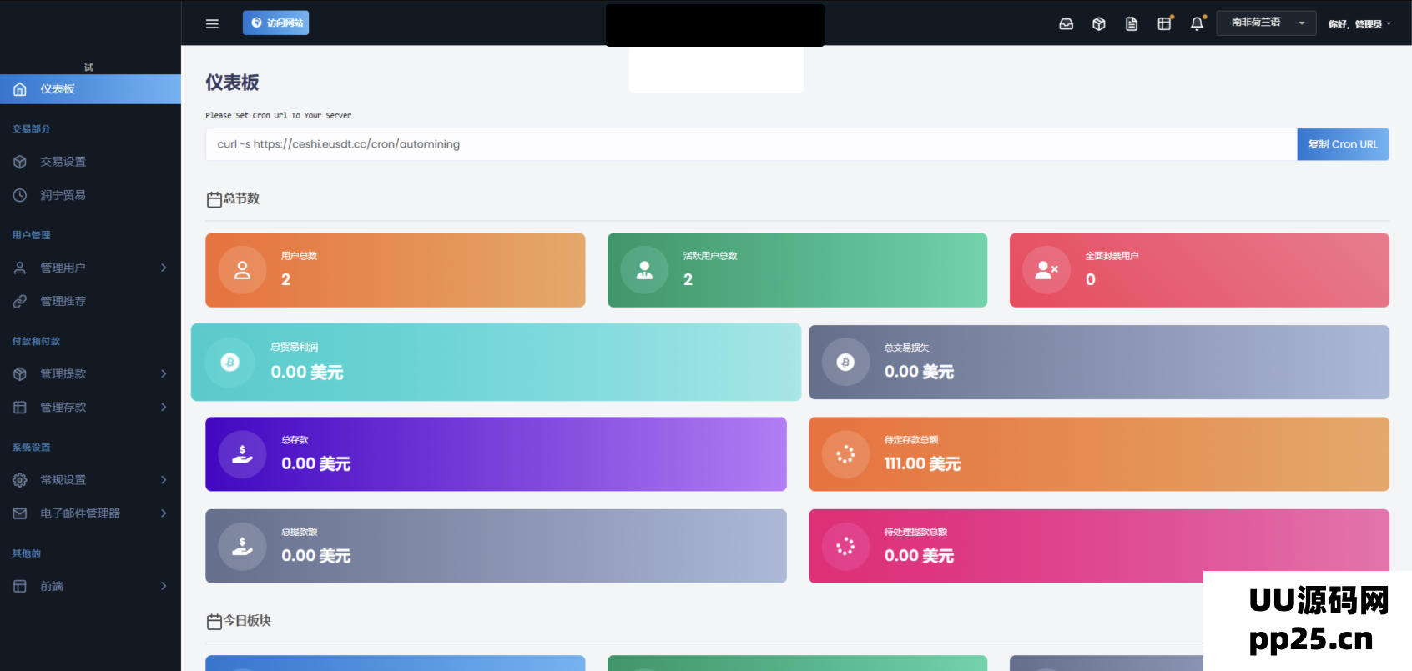Click the 总贸易利润 0.00 美元 value
The height and width of the screenshot is (671, 1412).
tap(307, 373)
